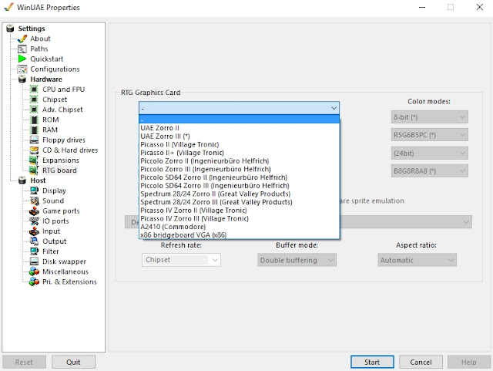Click the Paths icon in tree
This screenshot has height=371, width=493.
click(x=22, y=49)
